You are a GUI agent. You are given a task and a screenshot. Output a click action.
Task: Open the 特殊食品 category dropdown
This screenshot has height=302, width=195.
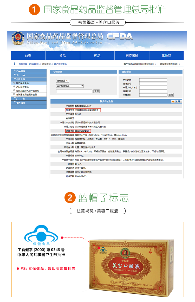(63, 81)
